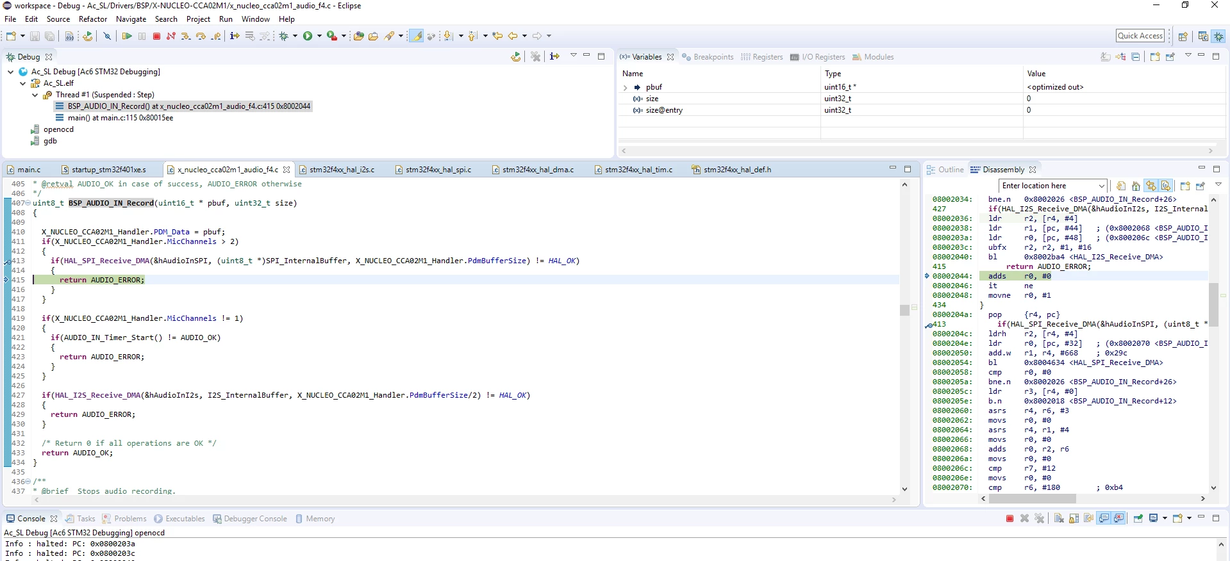The height and width of the screenshot is (561, 1230).
Task: Click the green Run launch icon
Action: pyautogui.click(x=308, y=36)
